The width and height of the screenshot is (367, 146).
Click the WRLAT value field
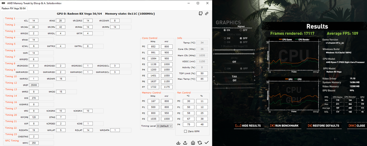tap(60, 130)
